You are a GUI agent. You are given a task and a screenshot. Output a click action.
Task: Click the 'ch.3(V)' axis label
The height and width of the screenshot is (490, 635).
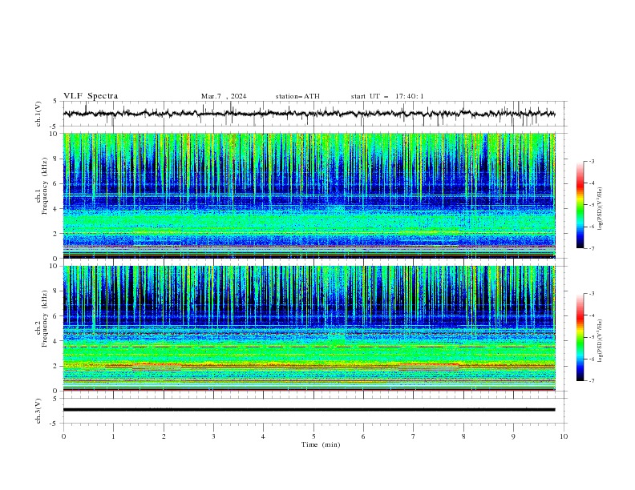coord(38,411)
